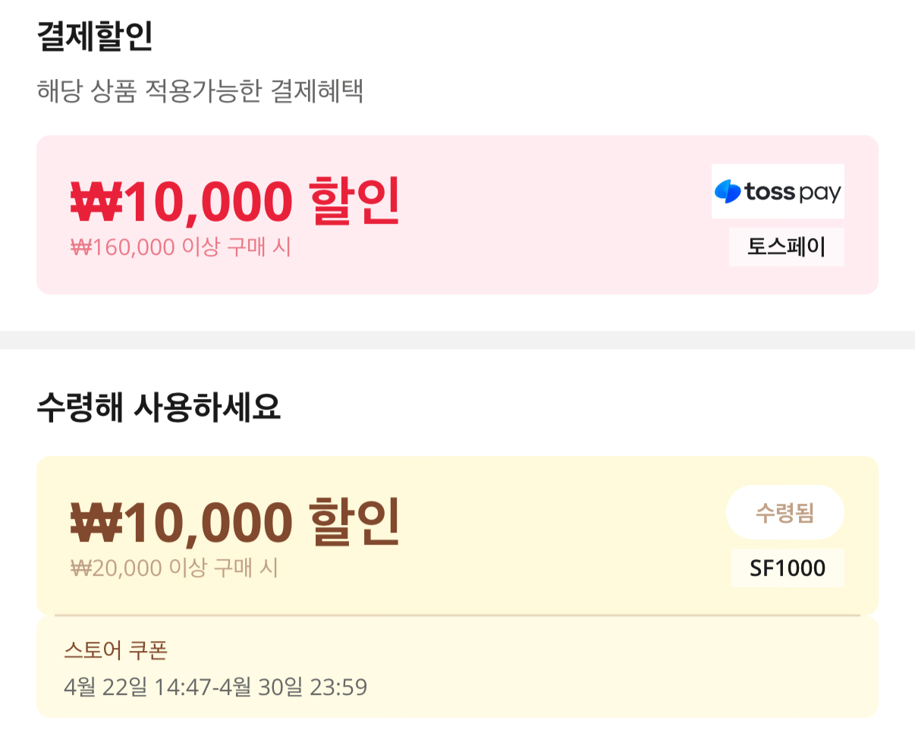Click the brown won symbol in yellow card
Viewport: 915px width, 742px height.
point(96,523)
